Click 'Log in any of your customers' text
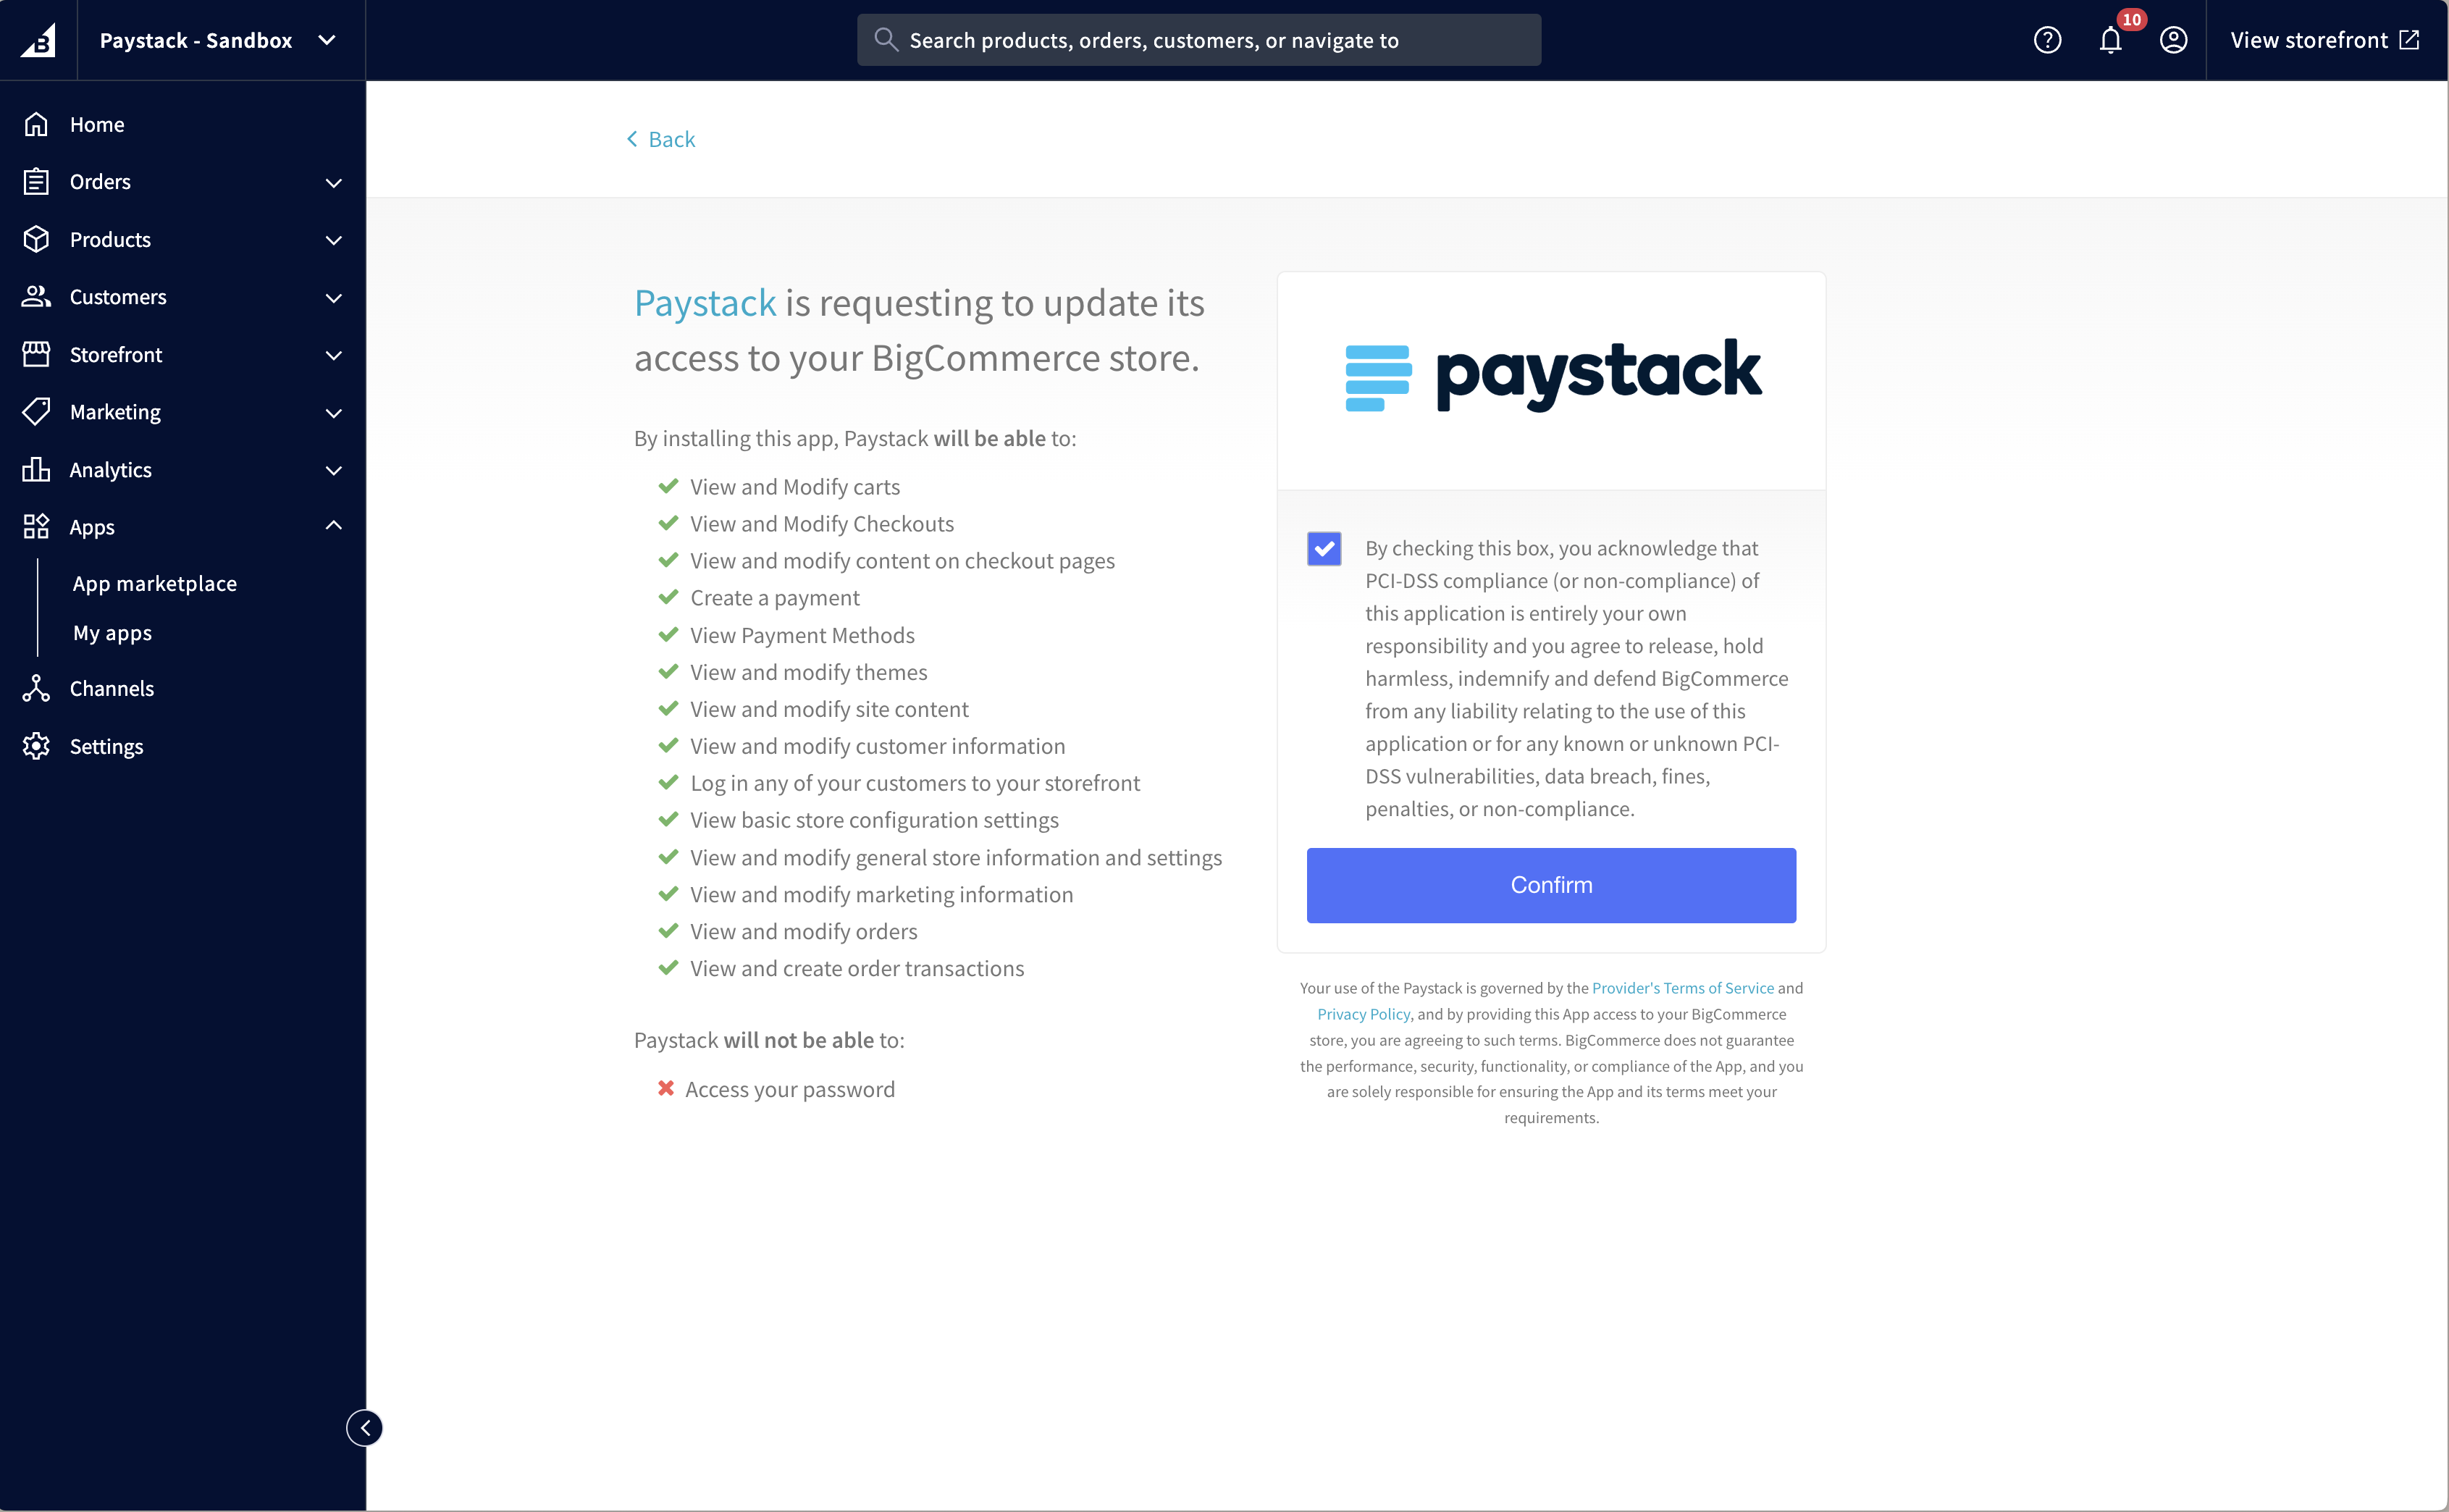 [x=915, y=783]
